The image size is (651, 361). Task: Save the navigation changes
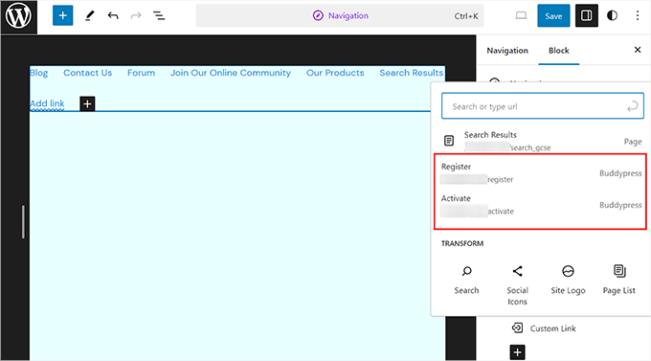(x=553, y=15)
